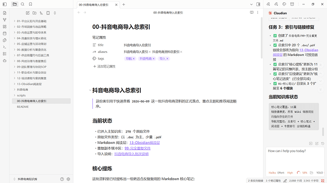Open link 99-完全重复文件

coord(137,148)
